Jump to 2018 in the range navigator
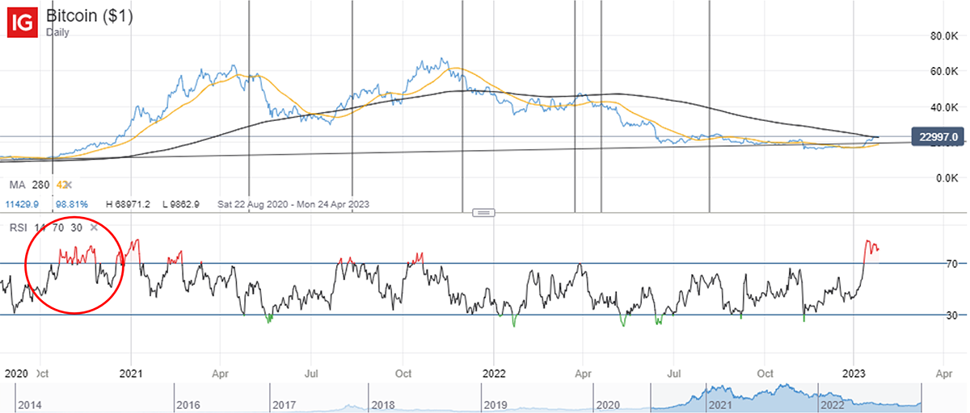The height and width of the screenshot is (413, 970). click(x=384, y=404)
